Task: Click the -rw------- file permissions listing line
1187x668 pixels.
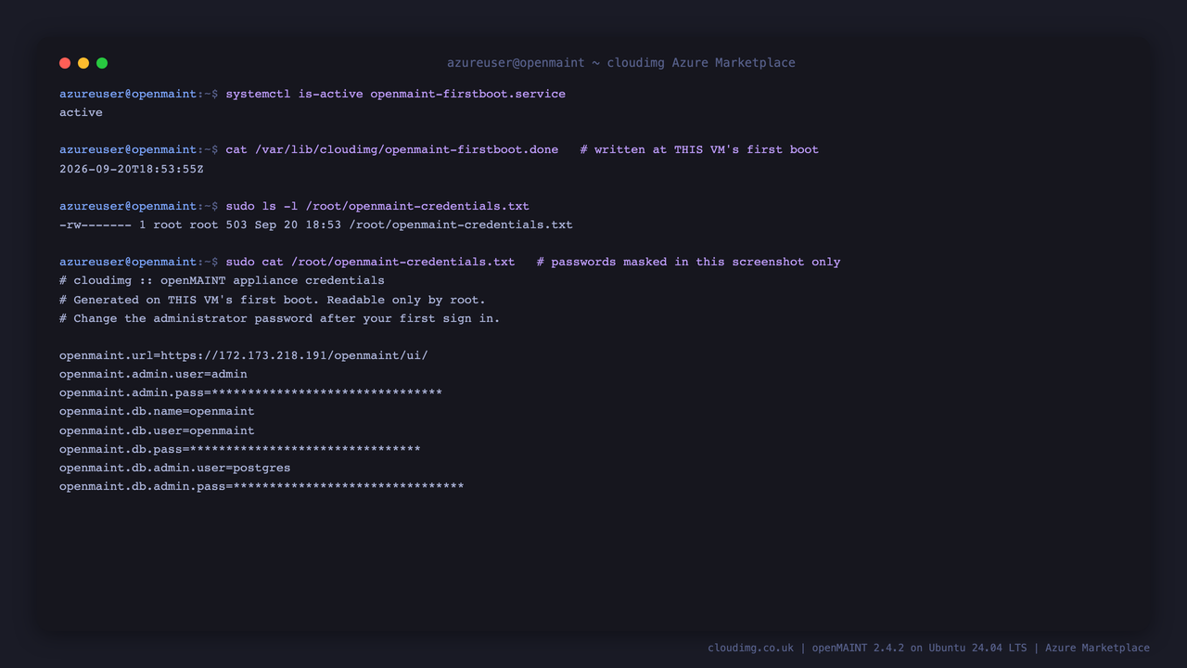Action: click(315, 225)
